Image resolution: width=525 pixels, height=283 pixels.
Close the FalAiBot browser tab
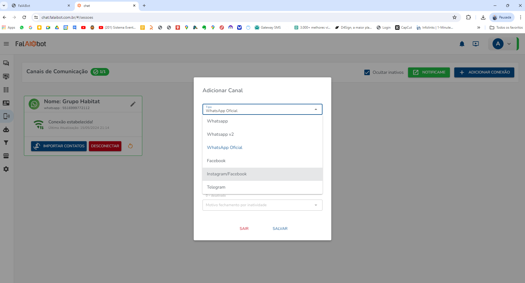69,6
